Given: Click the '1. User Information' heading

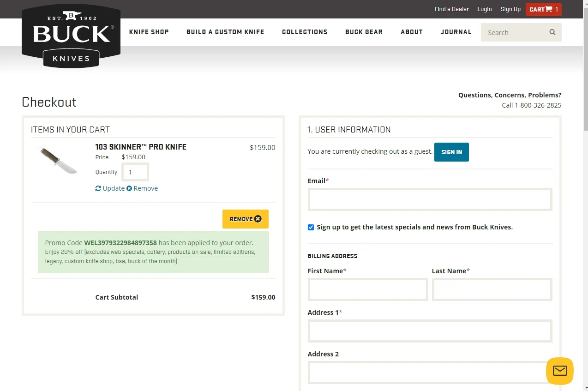Looking at the screenshot, I should [349, 130].
